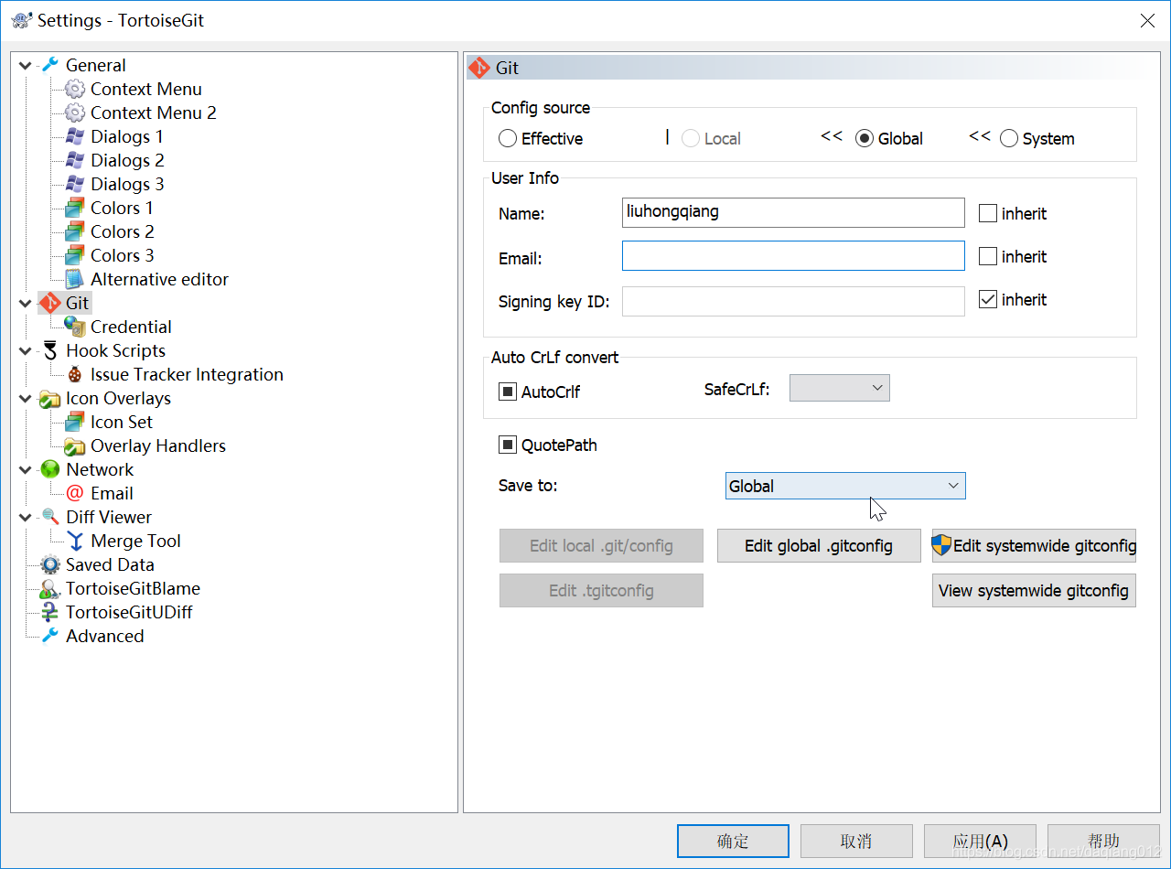Click the wrench icon beside General
This screenshot has height=869, width=1171.
coord(49,65)
